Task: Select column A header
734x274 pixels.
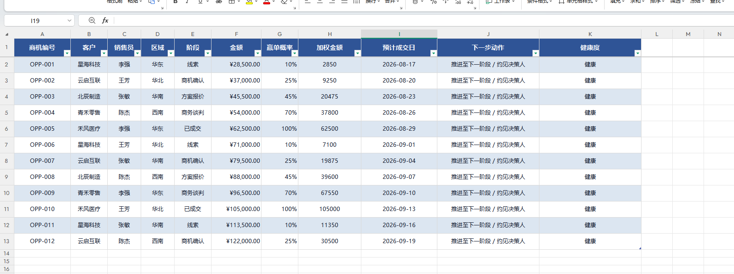Action: click(42, 34)
